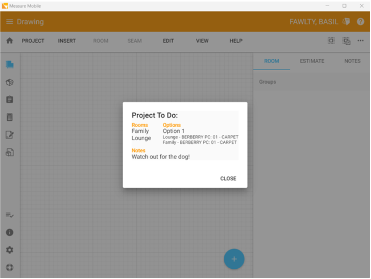The width and height of the screenshot is (371, 279).
Task: Click the help question mark in title bar
Action: (x=360, y=21)
